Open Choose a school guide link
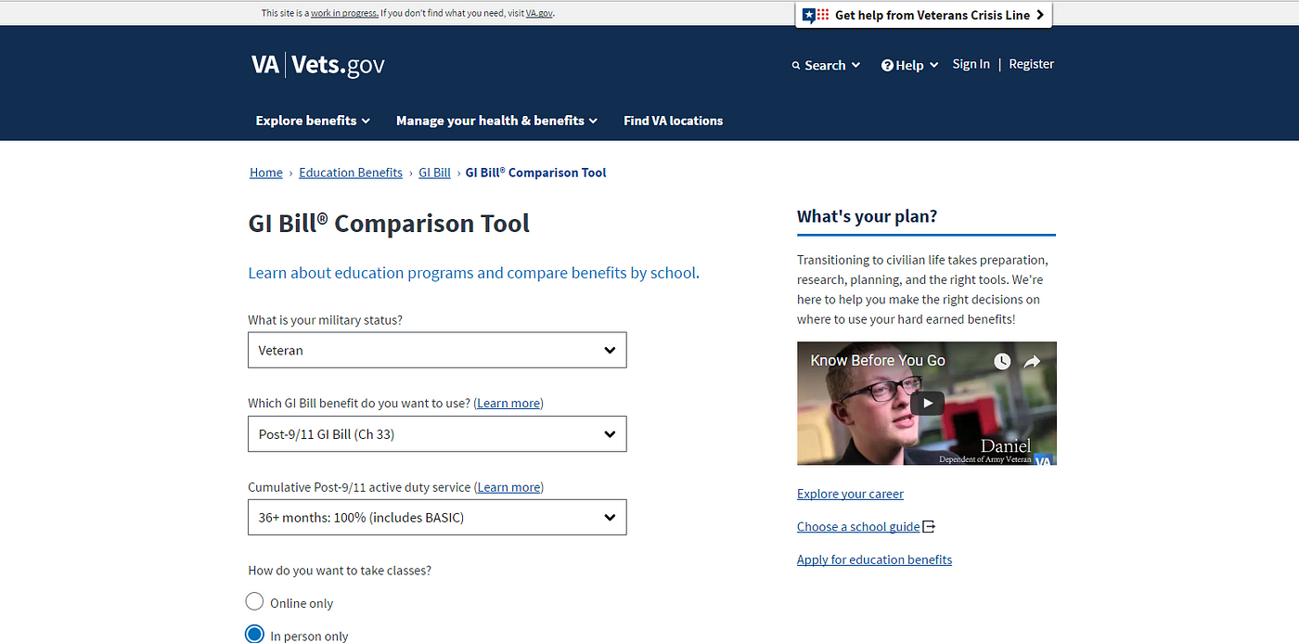 858,526
